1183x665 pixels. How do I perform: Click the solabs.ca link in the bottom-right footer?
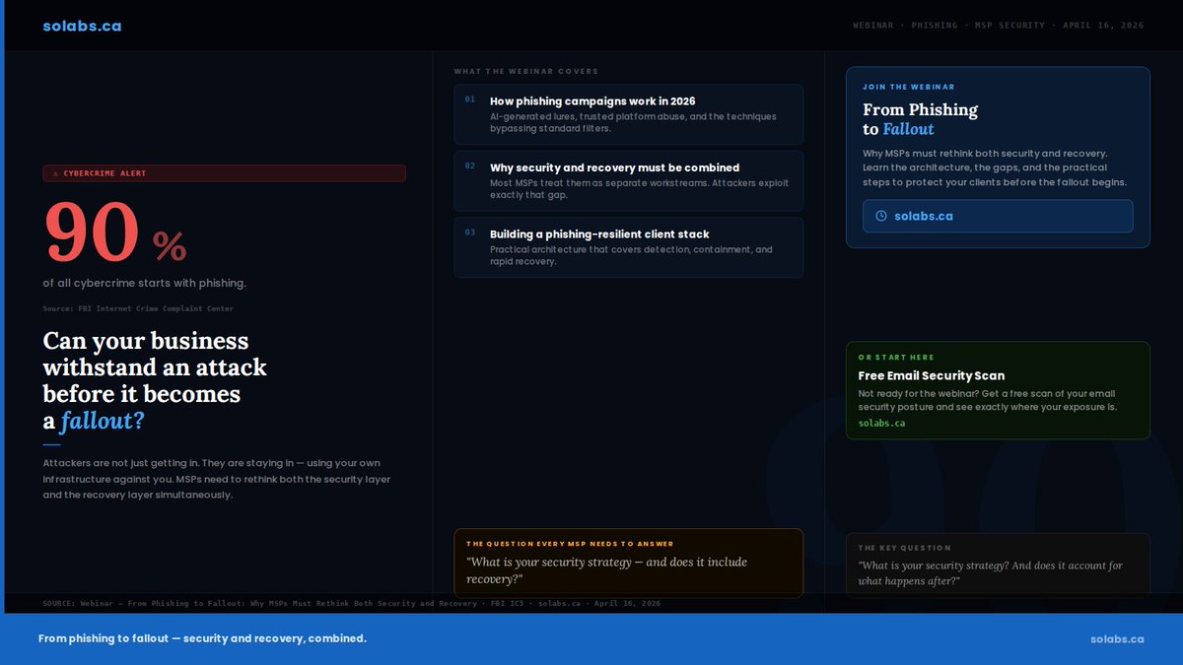[1117, 638]
